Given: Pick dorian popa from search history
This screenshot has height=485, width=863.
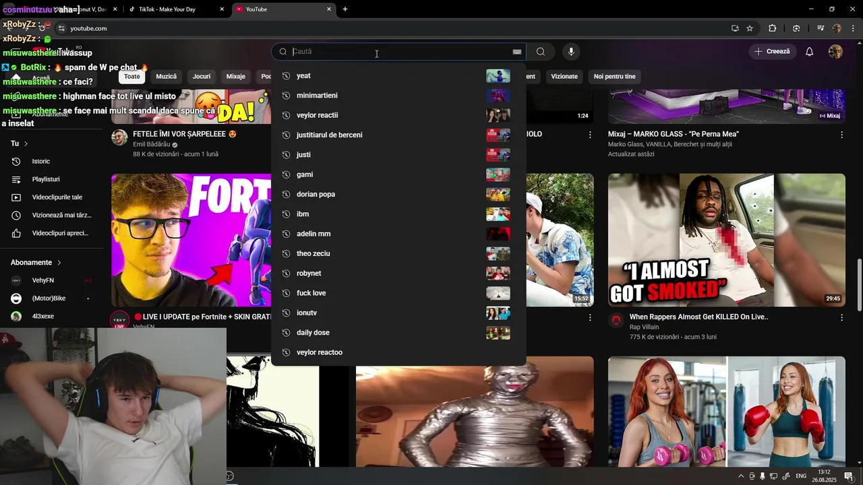Looking at the screenshot, I should (398, 195).
